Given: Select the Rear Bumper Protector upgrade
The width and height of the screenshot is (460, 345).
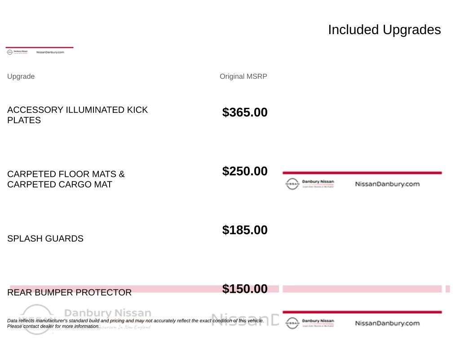Looking at the screenshot, I should pyautogui.click(x=69, y=292).
